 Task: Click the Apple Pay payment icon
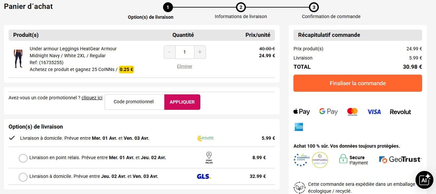click(x=301, y=112)
